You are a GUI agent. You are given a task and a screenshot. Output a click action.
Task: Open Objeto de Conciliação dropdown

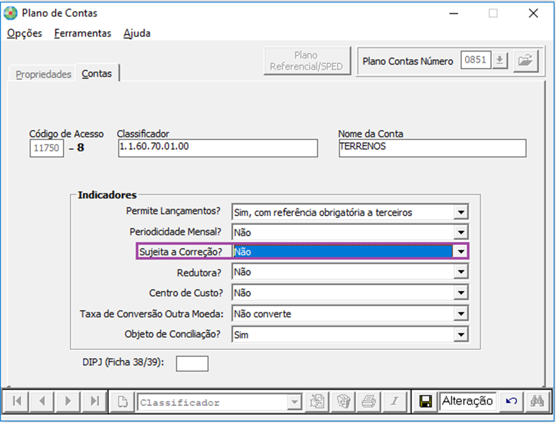tap(461, 334)
